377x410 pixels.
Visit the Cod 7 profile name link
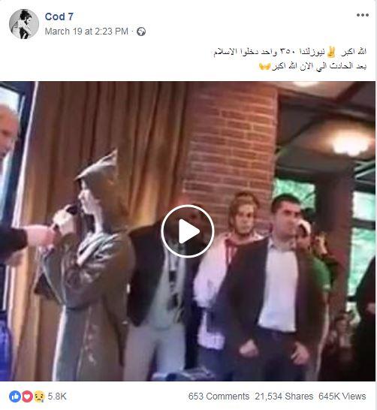(x=59, y=17)
